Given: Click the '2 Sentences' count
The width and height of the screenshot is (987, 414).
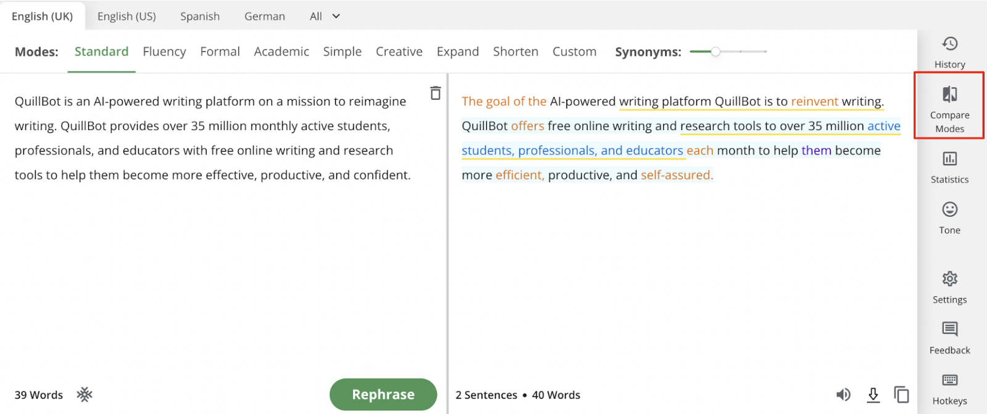Looking at the screenshot, I should coord(487,395).
